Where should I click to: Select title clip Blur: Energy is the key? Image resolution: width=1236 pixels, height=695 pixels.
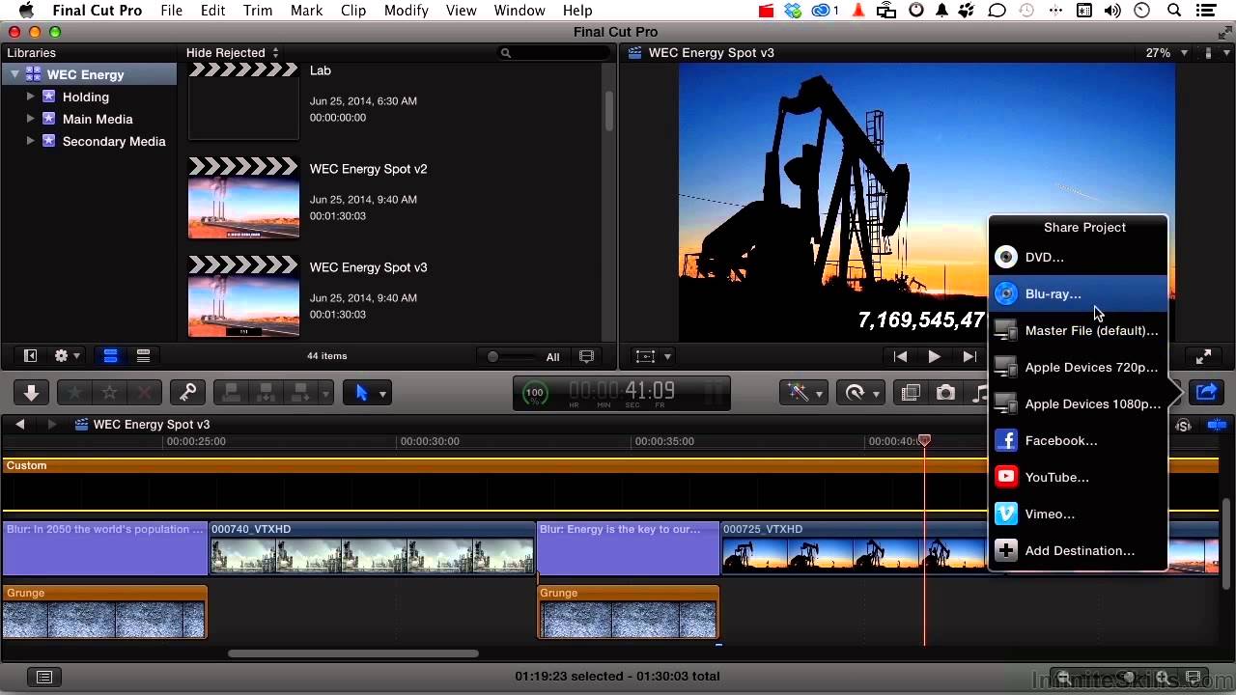(x=628, y=548)
